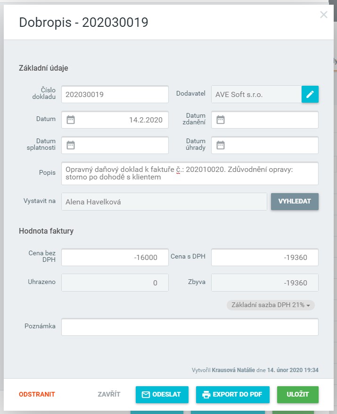Click ODSTRANIT to delete the document
The height and width of the screenshot is (414, 337).
pyautogui.click(x=37, y=395)
